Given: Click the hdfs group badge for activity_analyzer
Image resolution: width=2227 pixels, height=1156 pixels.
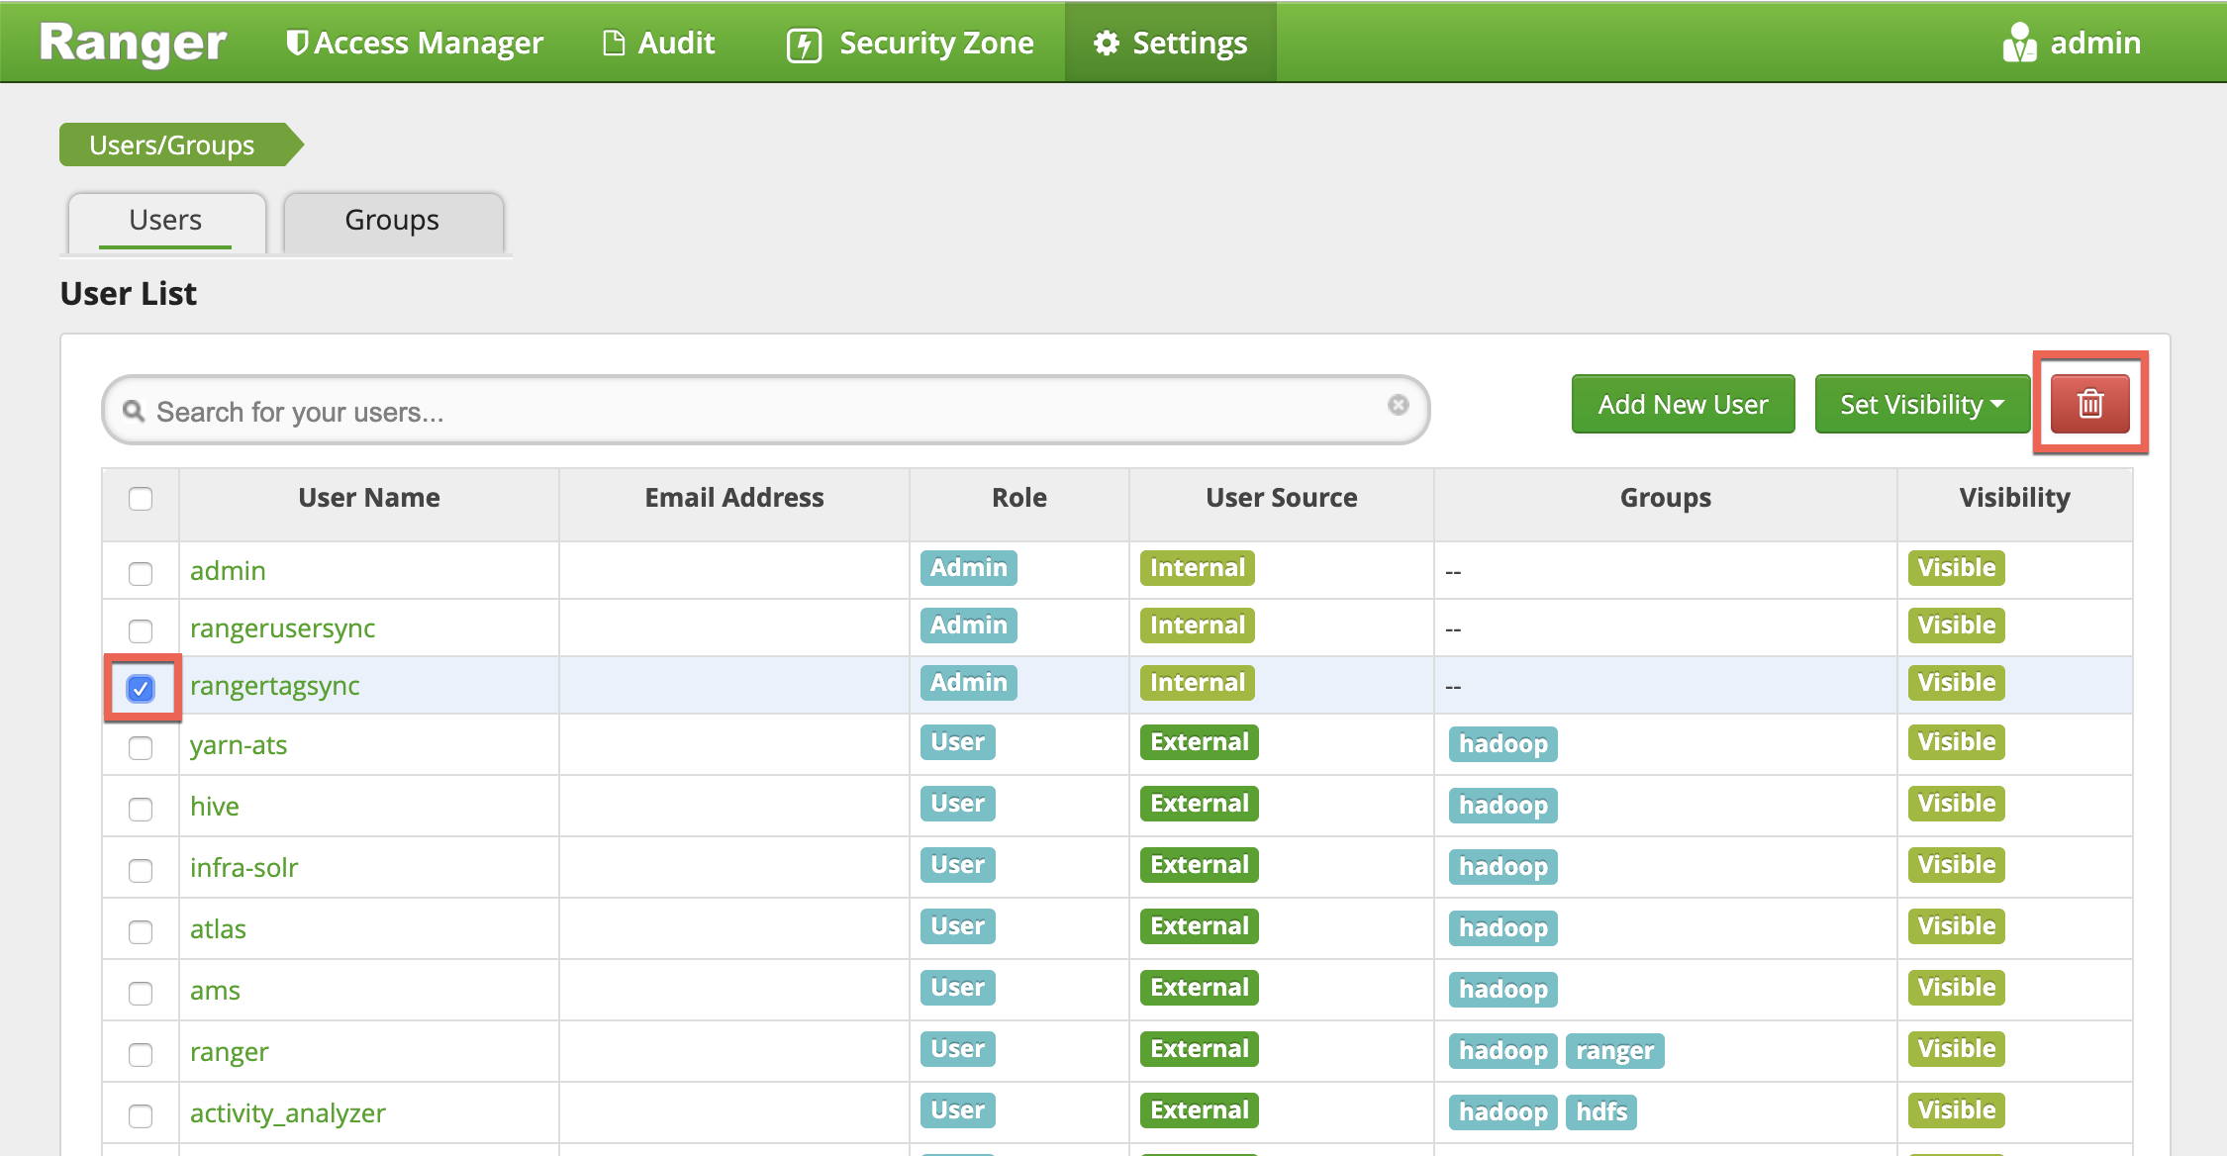Looking at the screenshot, I should (x=1601, y=1112).
